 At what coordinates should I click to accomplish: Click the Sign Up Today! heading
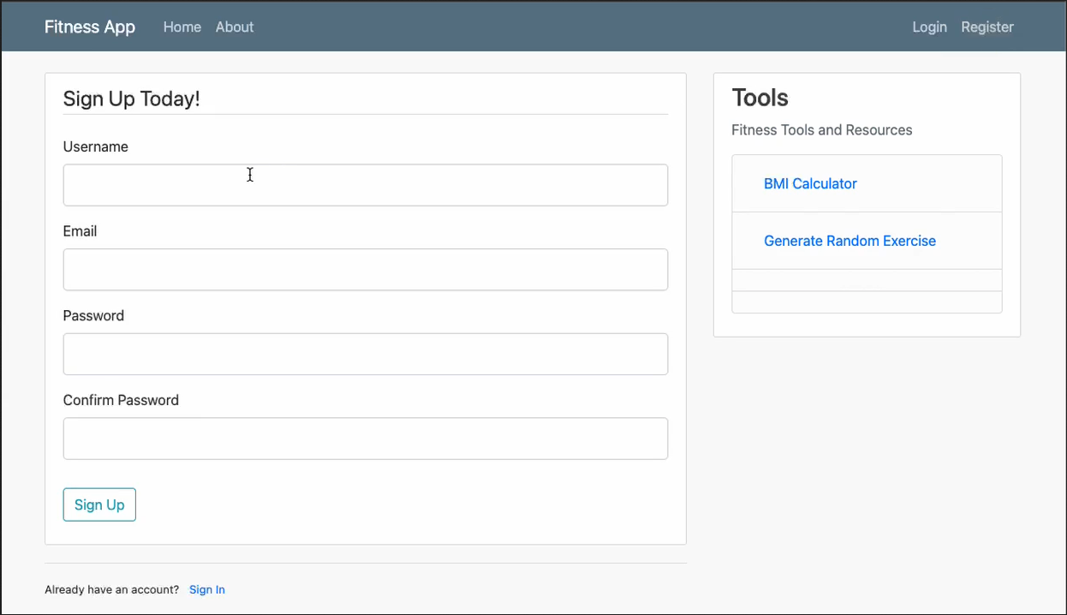tap(131, 99)
